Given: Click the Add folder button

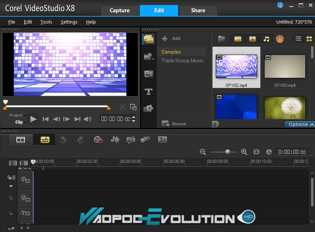Looking at the screenshot, I should (x=171, y=38).
